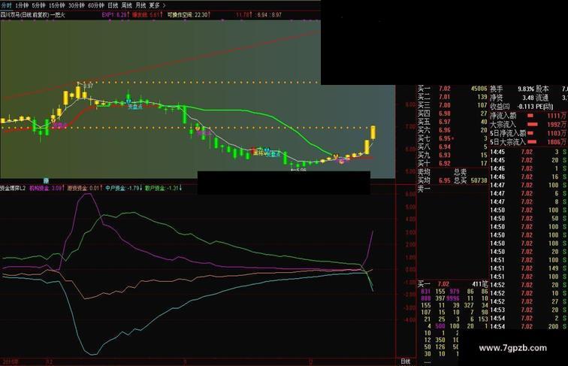The height and width of the screenshot is (366, 568).
Task: Switch to 日线 daily chart tab
Action: point(113,5)
